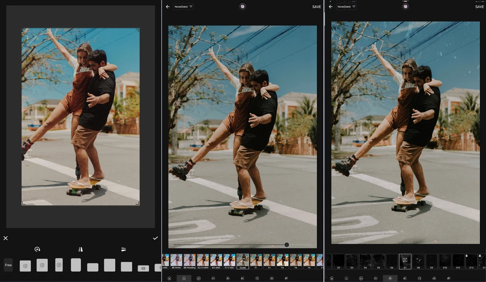This screenshot has width=486, height=282.
Task: Open the filters tab in middle panel
Action: (x=184, y=279)
